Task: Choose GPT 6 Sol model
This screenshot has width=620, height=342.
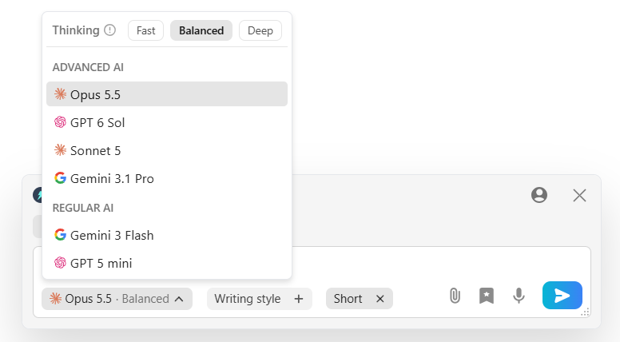Action: coord(167,122)
